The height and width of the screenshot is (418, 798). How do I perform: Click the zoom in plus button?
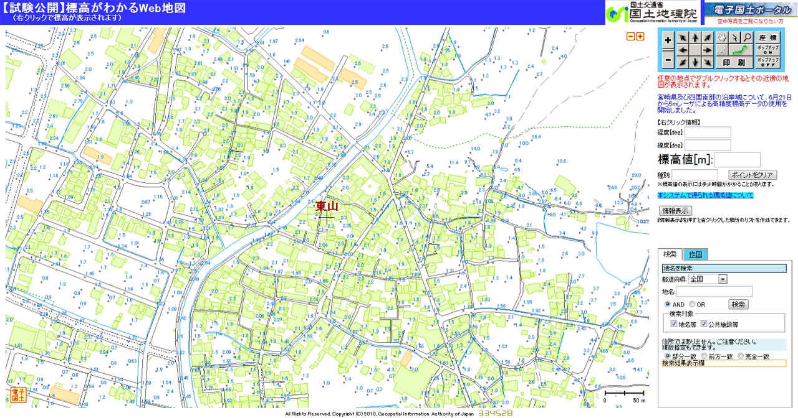(668, 39)
